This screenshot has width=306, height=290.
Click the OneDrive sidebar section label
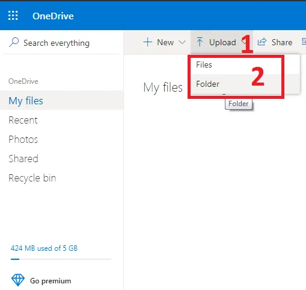(x=23, y=81)
